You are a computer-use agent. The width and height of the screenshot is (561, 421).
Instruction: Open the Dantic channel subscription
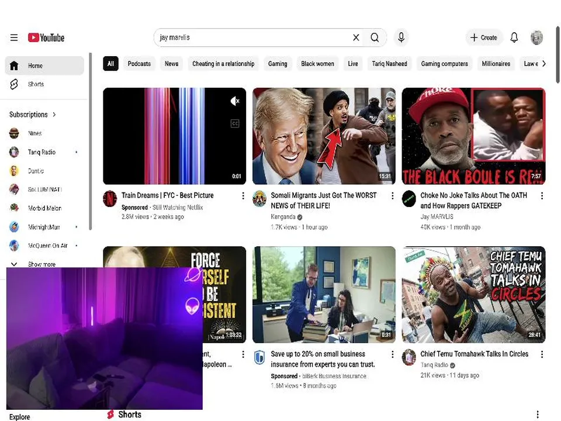[44, 171]
